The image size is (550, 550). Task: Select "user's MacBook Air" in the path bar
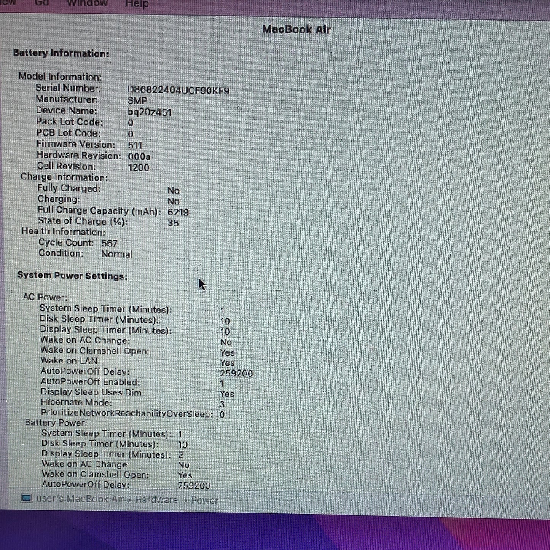point(80,499)
